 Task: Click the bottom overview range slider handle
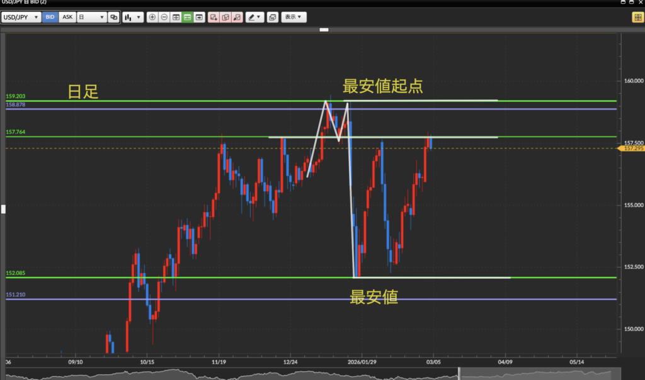coord(459,373)
